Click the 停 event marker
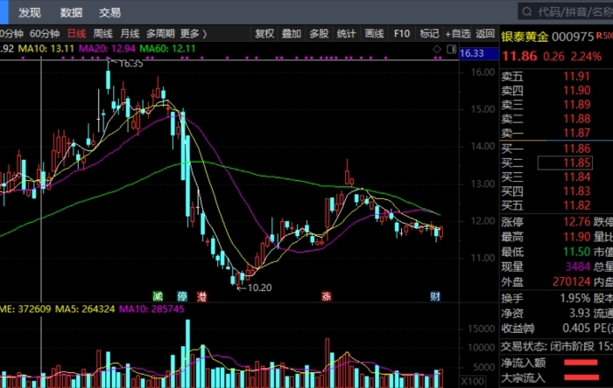The image size is (613, 388). (x=182, y=296)
